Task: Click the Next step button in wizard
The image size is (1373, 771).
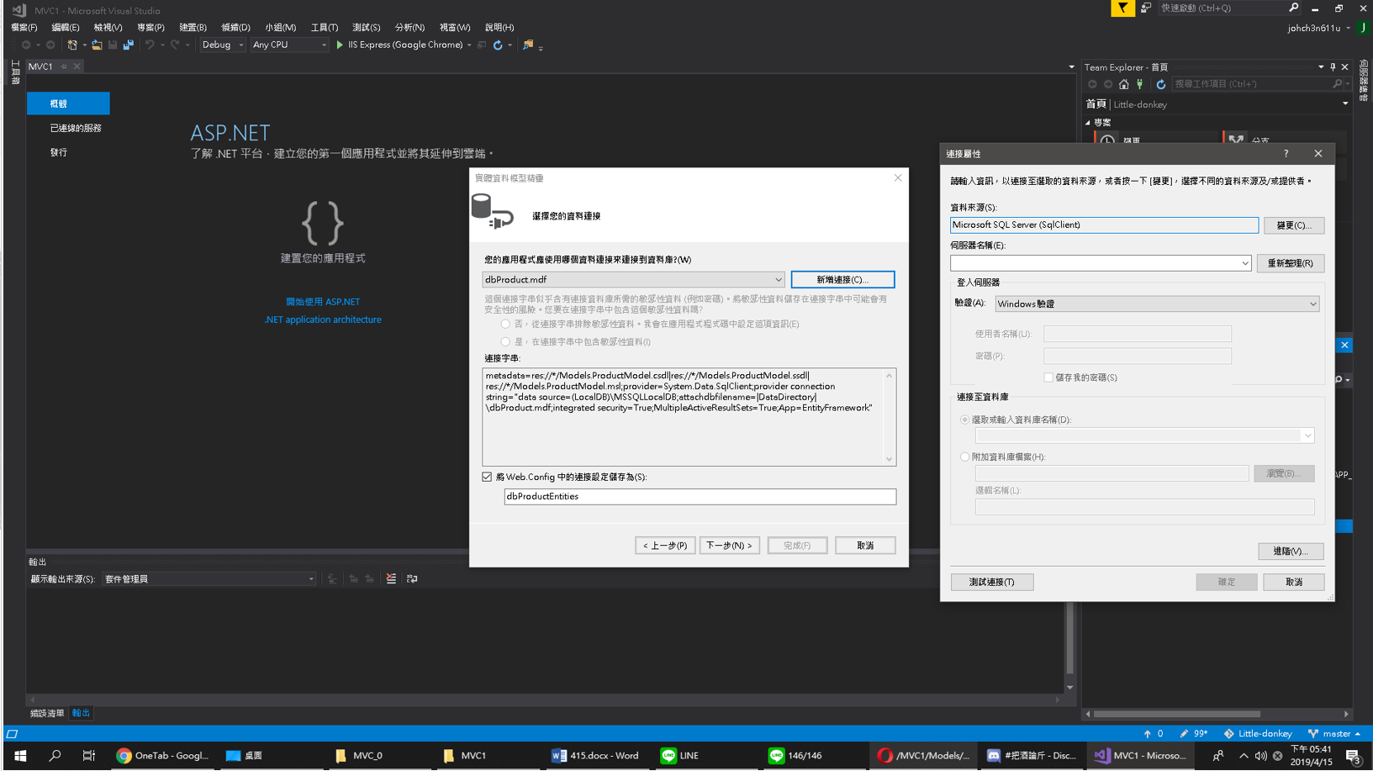Action: coord(729,546)
